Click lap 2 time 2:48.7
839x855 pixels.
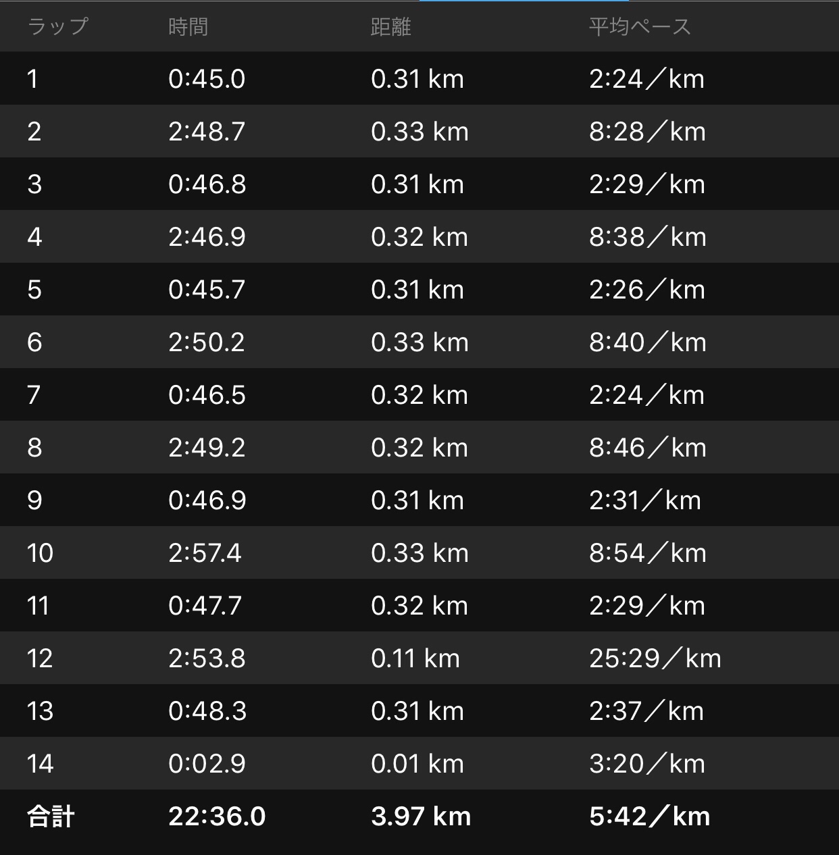point(207,132)
